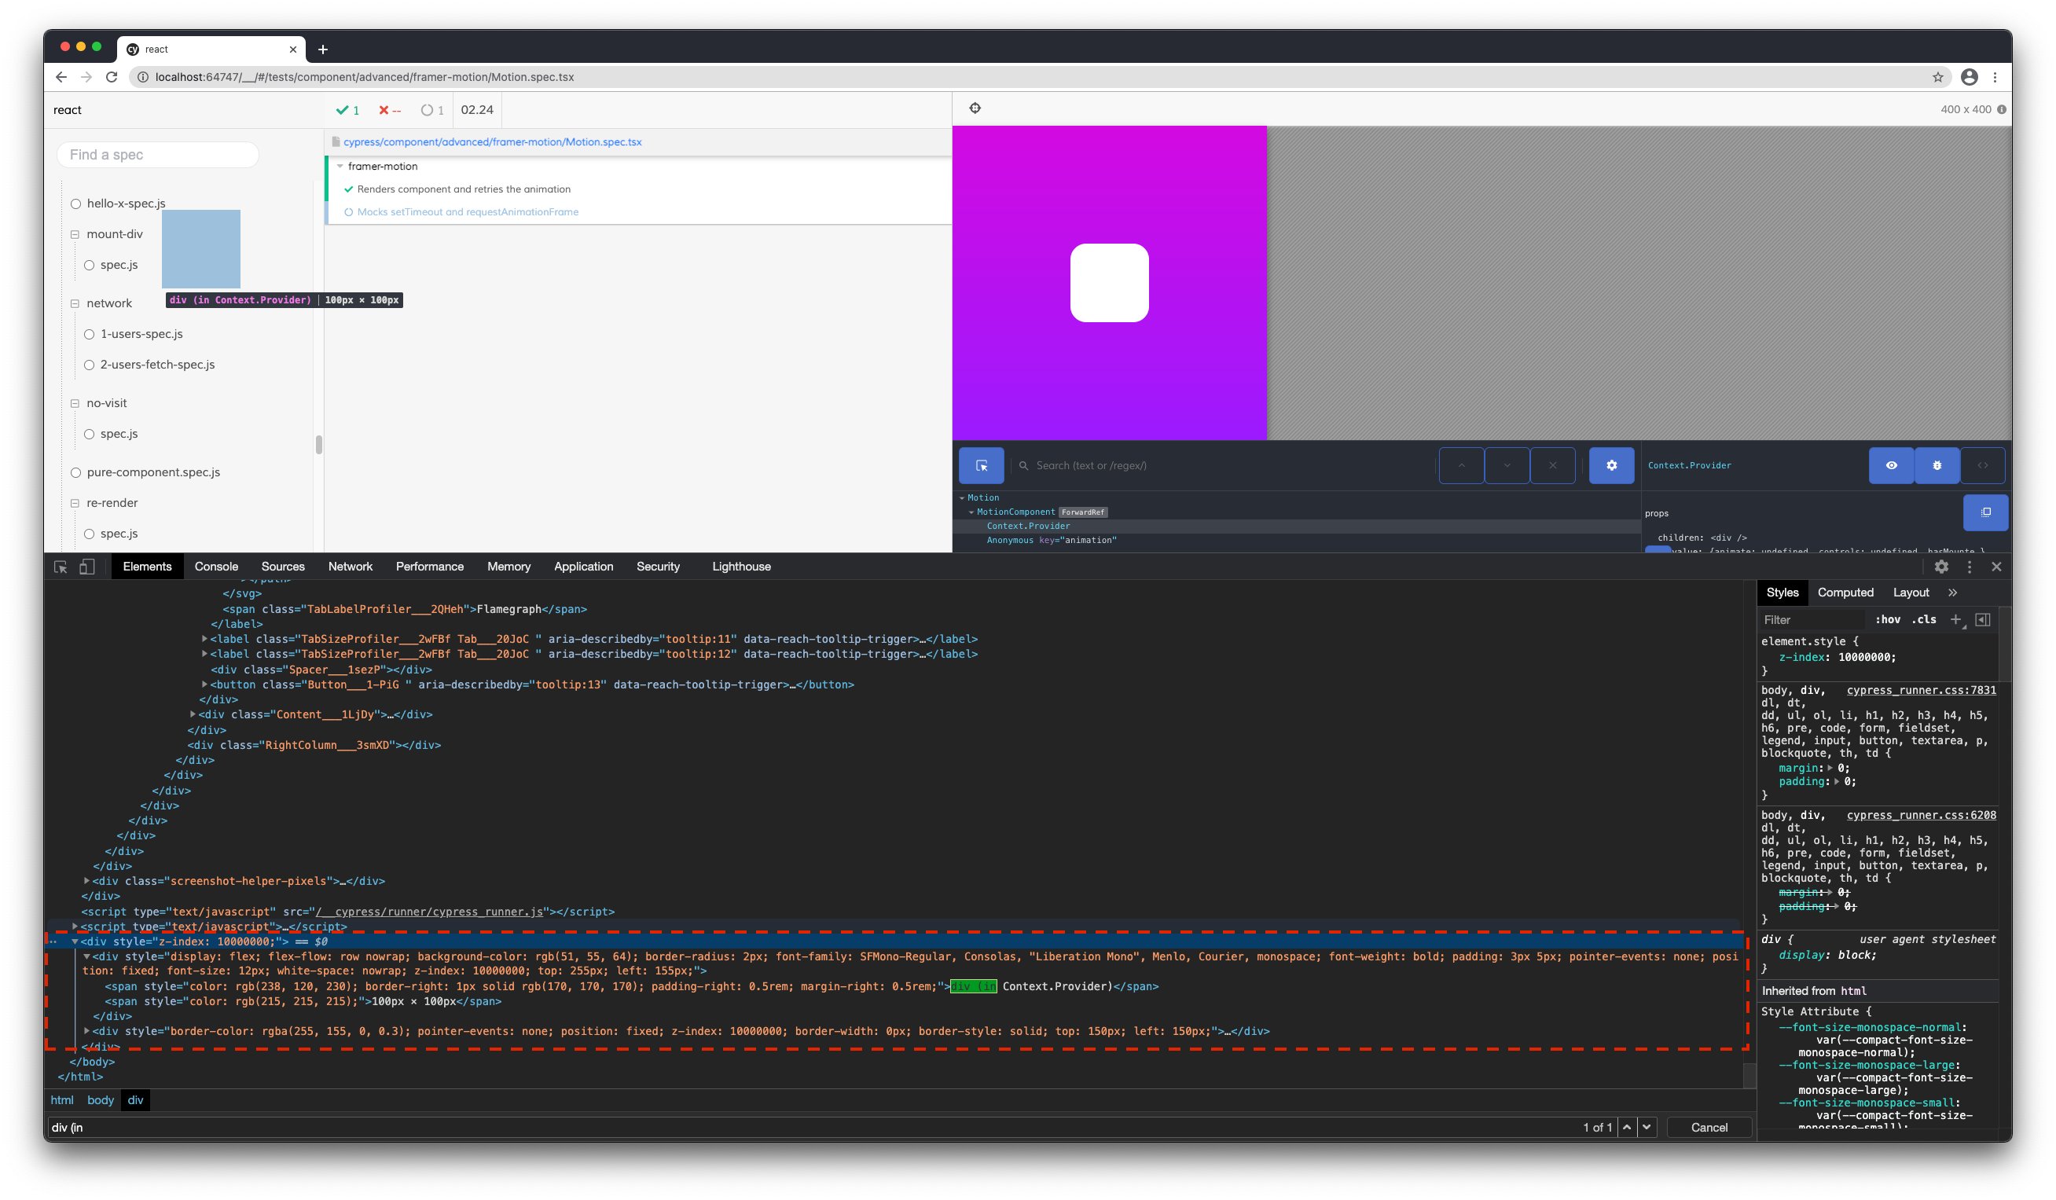Image resolution: width=2056 pixels, height=1200 pixels.
Task: Click the selector playground crosshair icon
Action: click(x=975, y=108)
